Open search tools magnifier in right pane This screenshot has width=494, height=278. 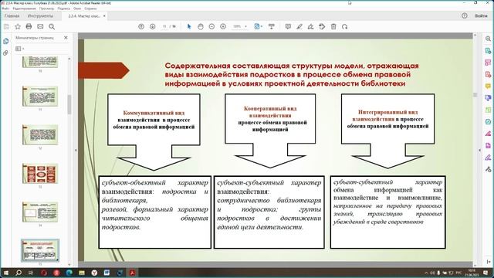[488, 39]
